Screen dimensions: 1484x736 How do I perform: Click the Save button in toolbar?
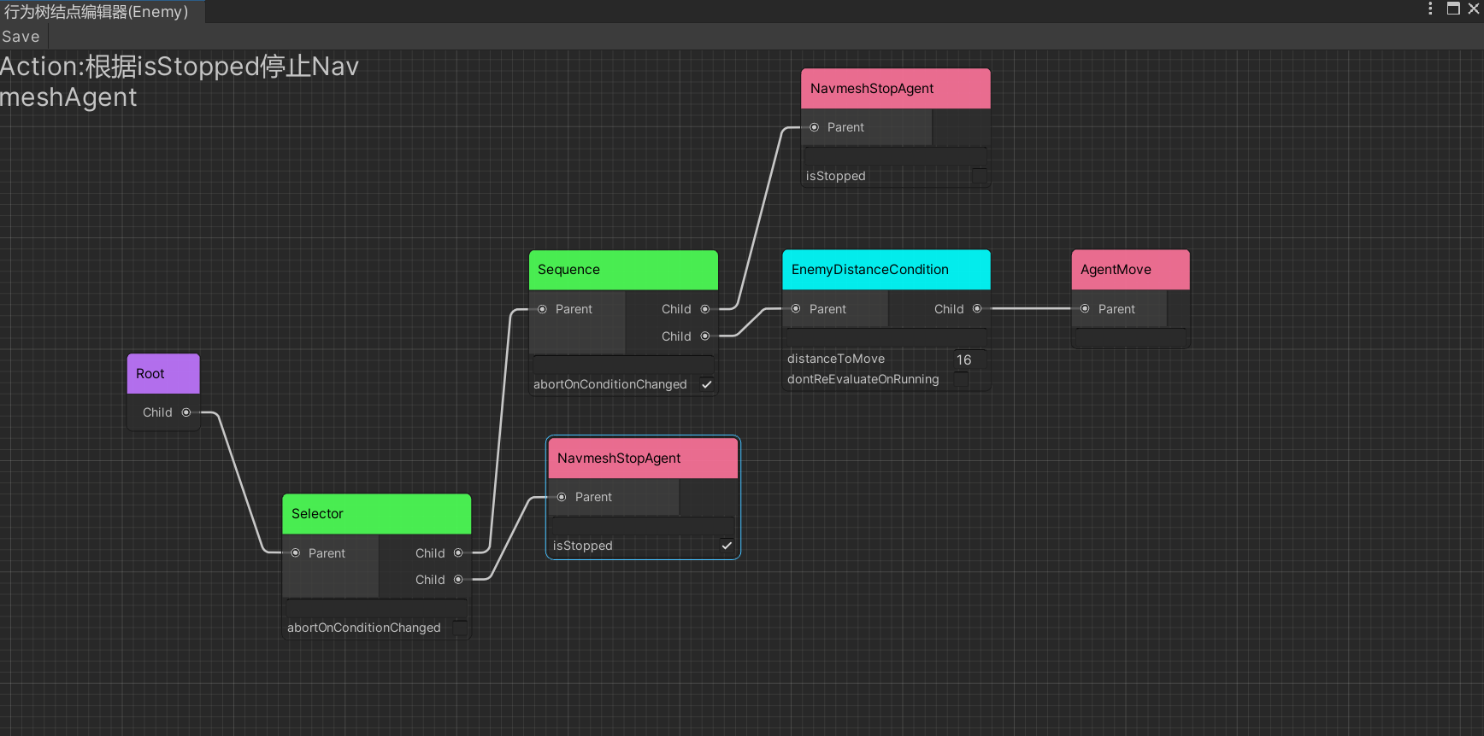pyautogui.click(x=21, y=37)
